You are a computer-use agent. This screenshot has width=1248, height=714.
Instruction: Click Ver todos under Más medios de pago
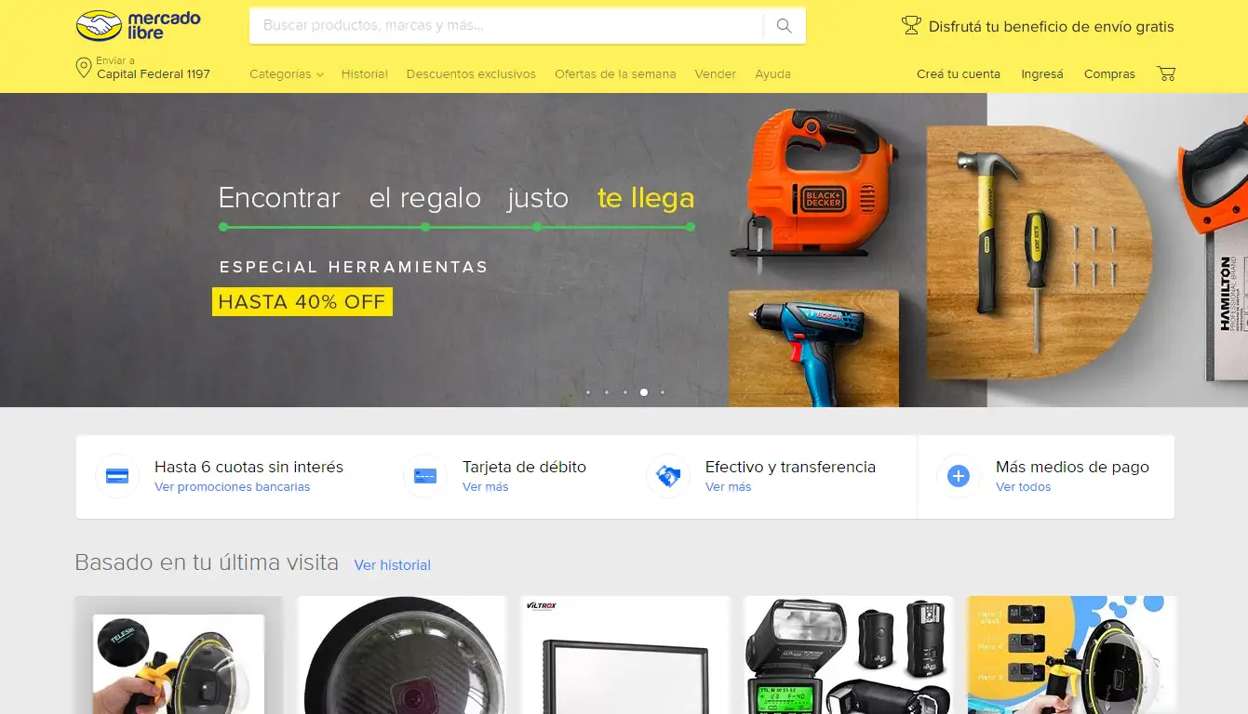[x=1023, y=487]
